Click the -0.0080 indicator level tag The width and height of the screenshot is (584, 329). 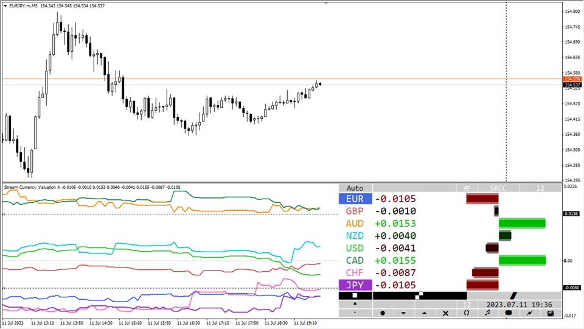572,288
